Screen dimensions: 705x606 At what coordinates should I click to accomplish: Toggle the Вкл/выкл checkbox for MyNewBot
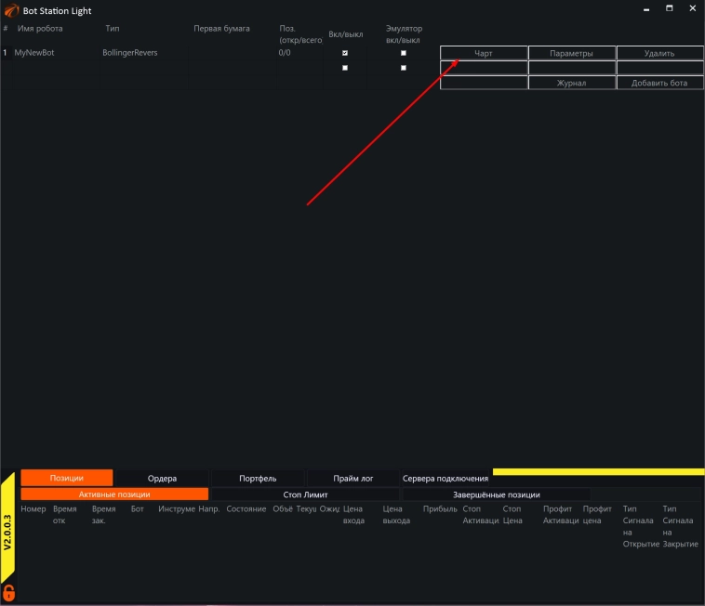tap(345, 53)
